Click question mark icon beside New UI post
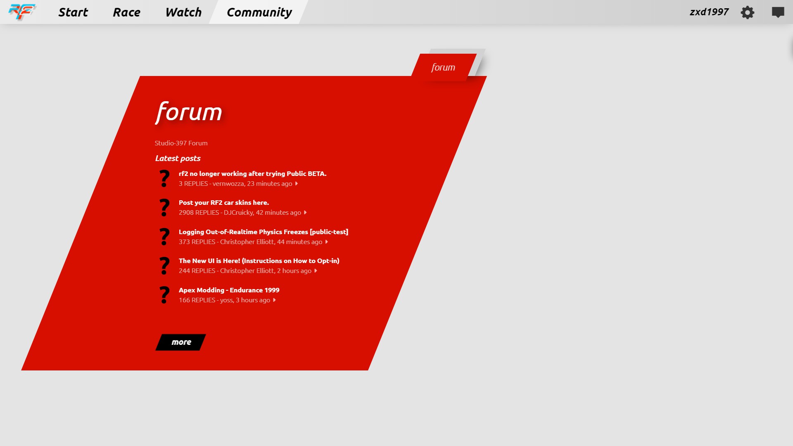 coord(164,266)
